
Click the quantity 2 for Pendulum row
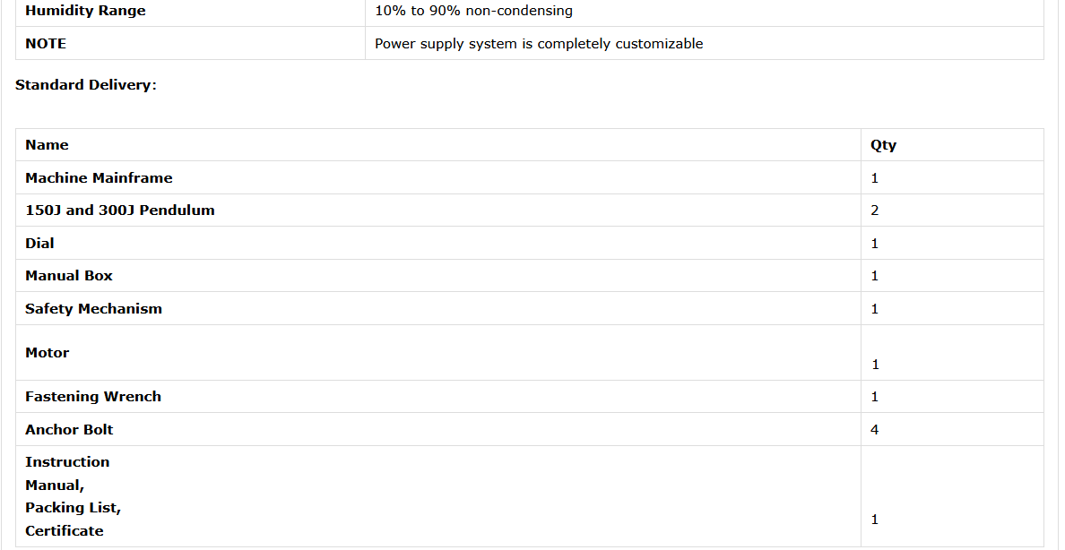(x=875, y=211)
